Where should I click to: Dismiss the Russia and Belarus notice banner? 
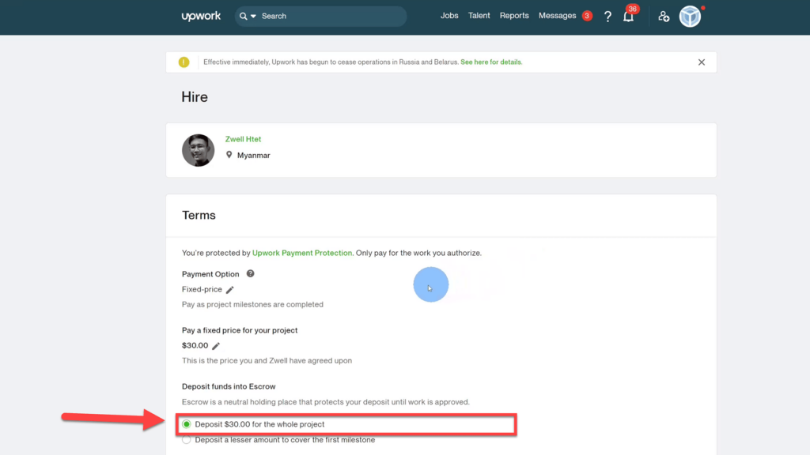702,62
